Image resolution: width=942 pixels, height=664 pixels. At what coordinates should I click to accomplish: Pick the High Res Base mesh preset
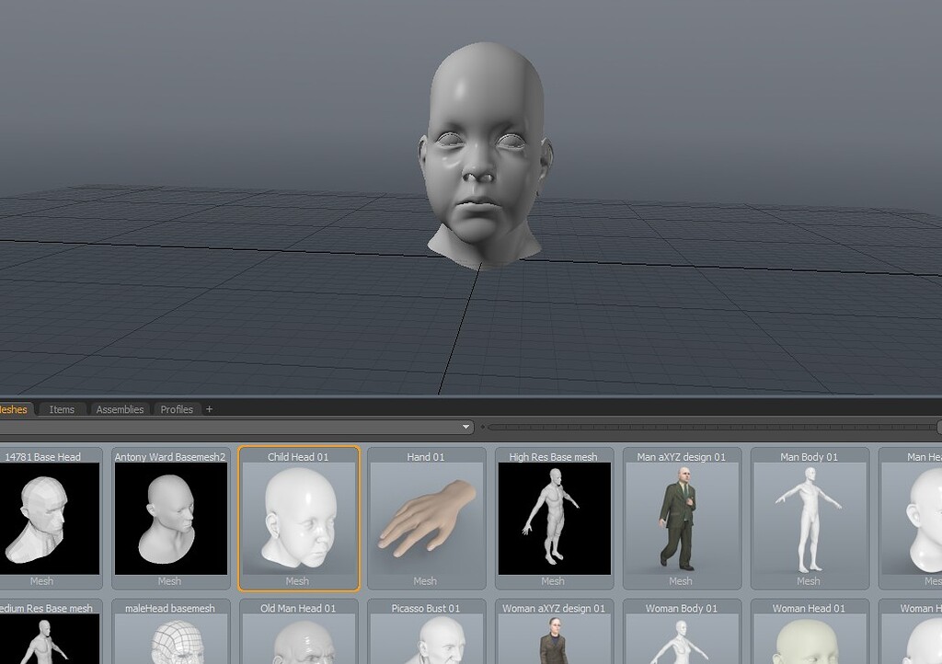pos(553,517)
